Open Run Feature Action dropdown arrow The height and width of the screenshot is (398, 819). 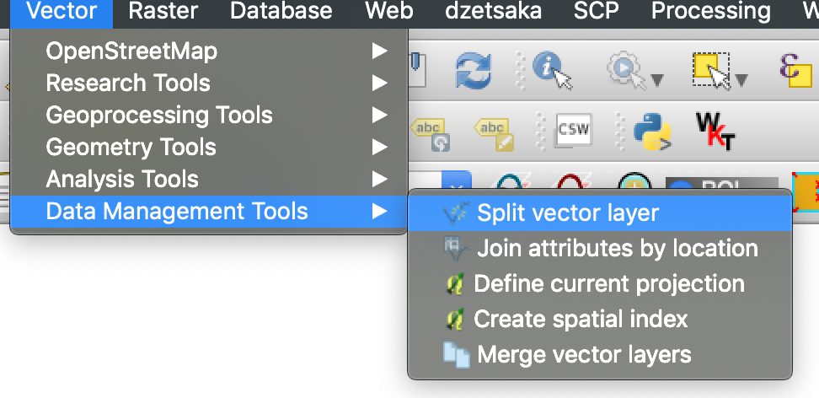tap(657, 80)
